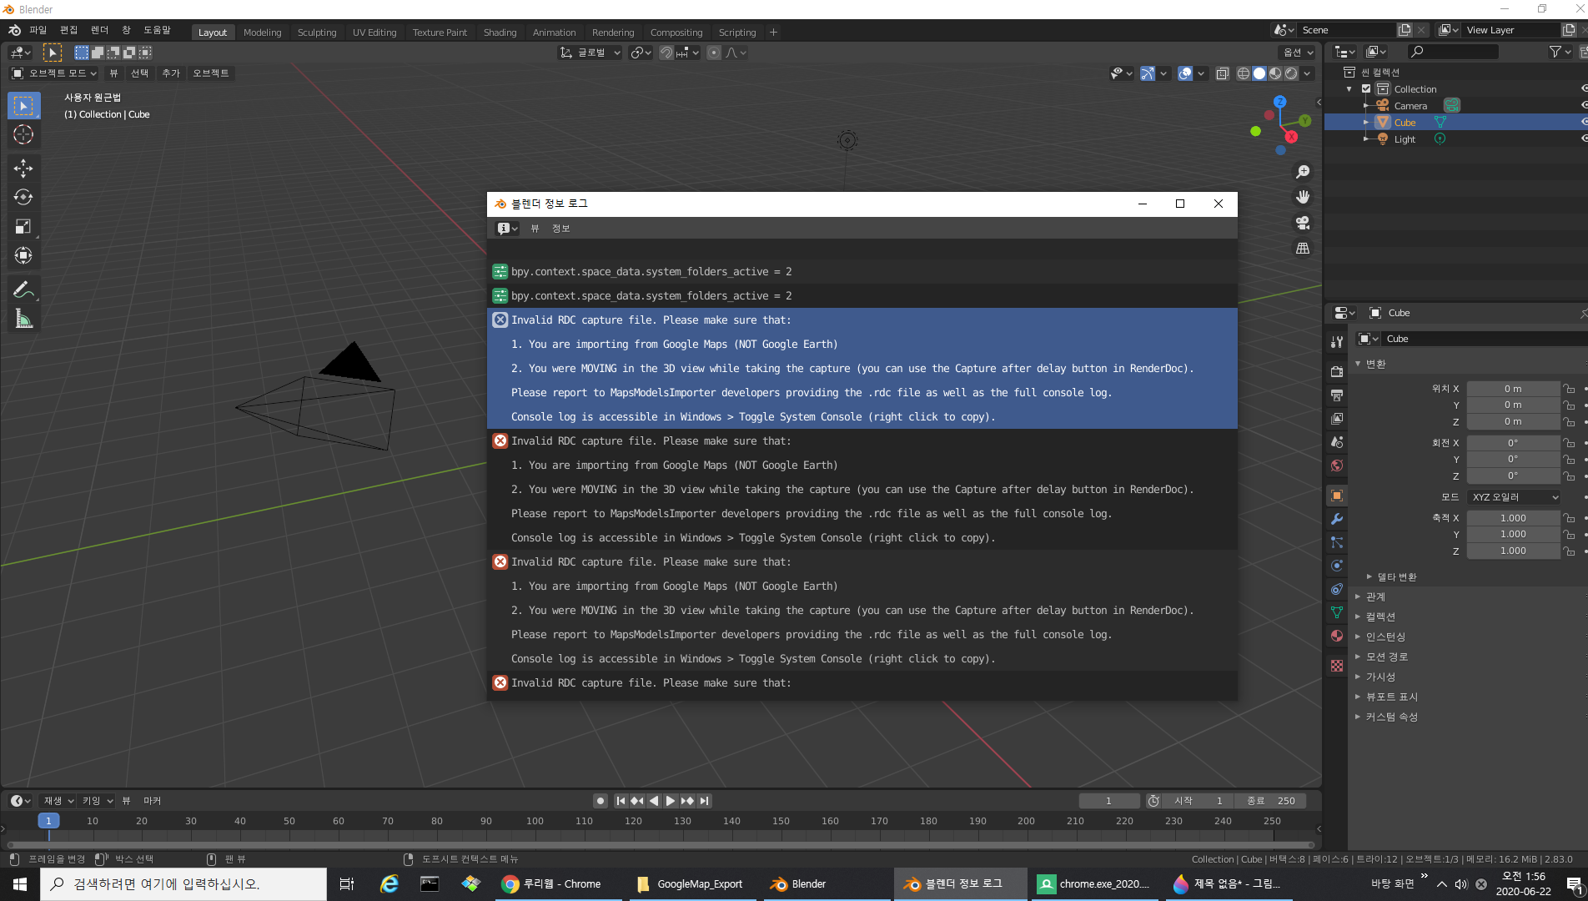Open the 렌더 menu in the top bar

point(98,30)
